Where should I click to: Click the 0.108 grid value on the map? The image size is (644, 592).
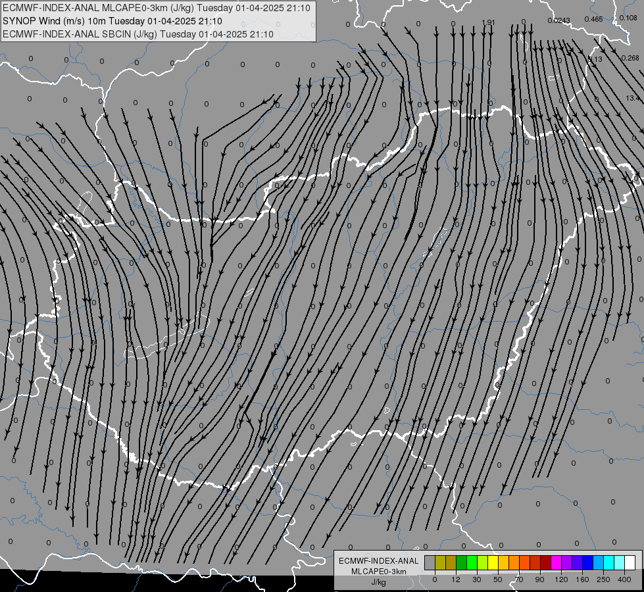[x=628, y=18]
